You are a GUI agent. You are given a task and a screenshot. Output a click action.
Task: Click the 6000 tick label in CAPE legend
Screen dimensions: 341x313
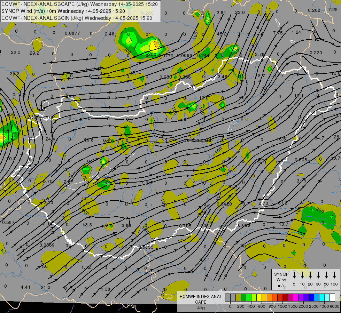point(335,306)
